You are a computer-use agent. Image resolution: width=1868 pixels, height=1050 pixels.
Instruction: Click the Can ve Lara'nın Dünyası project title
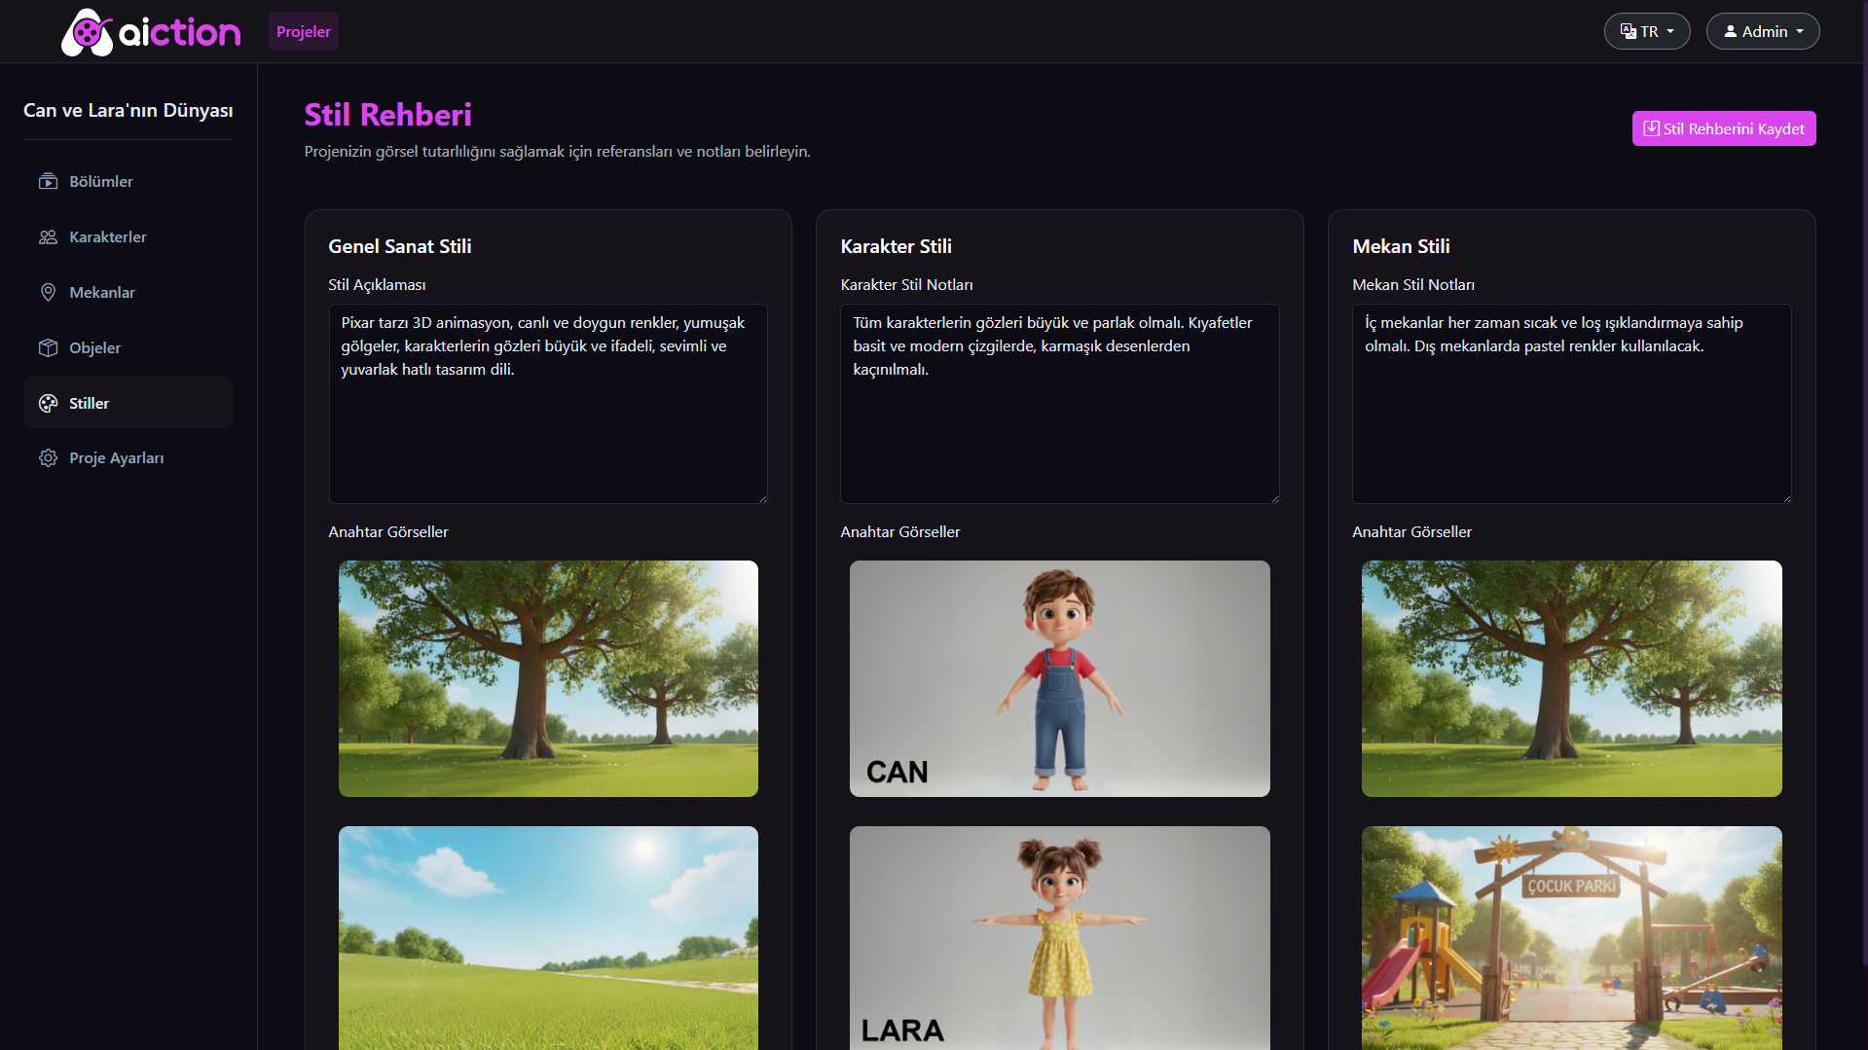[128, 110]
